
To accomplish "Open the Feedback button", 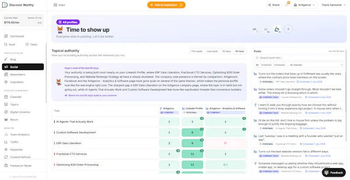I will coord(334,173).
